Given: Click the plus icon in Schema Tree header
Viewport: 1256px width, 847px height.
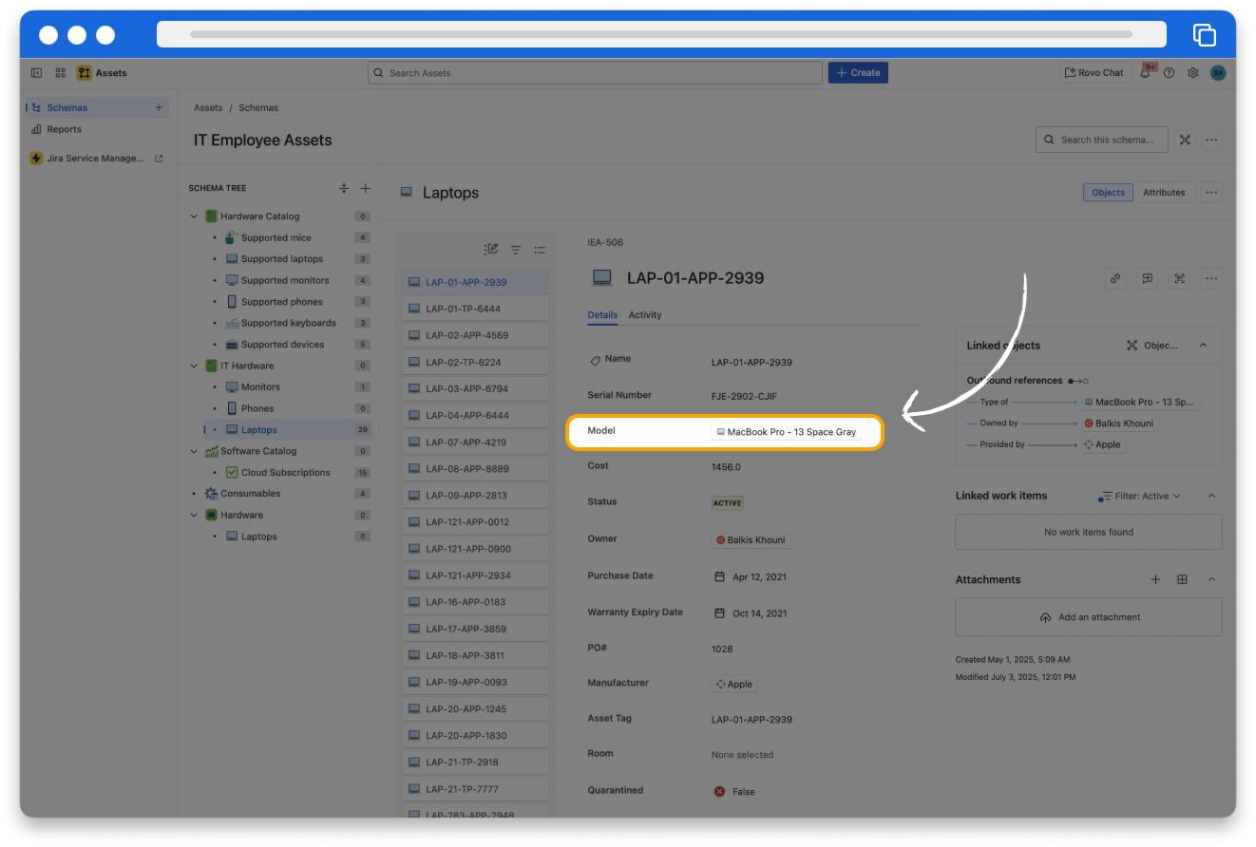Looking at the screenshot, I should pyautogui.click(x=365, y=188).
